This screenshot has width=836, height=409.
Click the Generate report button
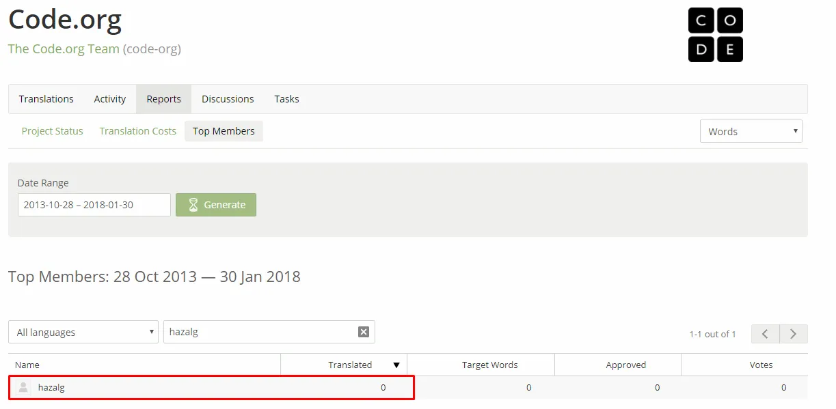click(216, 205)
